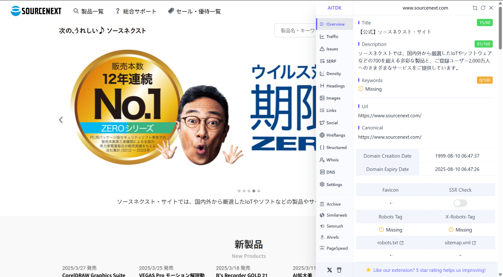Open the Similarweb icon
The height and width of the screenshot is (277, 503).
[322, 215]
